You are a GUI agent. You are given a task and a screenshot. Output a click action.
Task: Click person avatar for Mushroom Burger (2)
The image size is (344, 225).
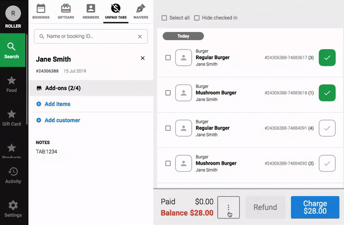184,164
